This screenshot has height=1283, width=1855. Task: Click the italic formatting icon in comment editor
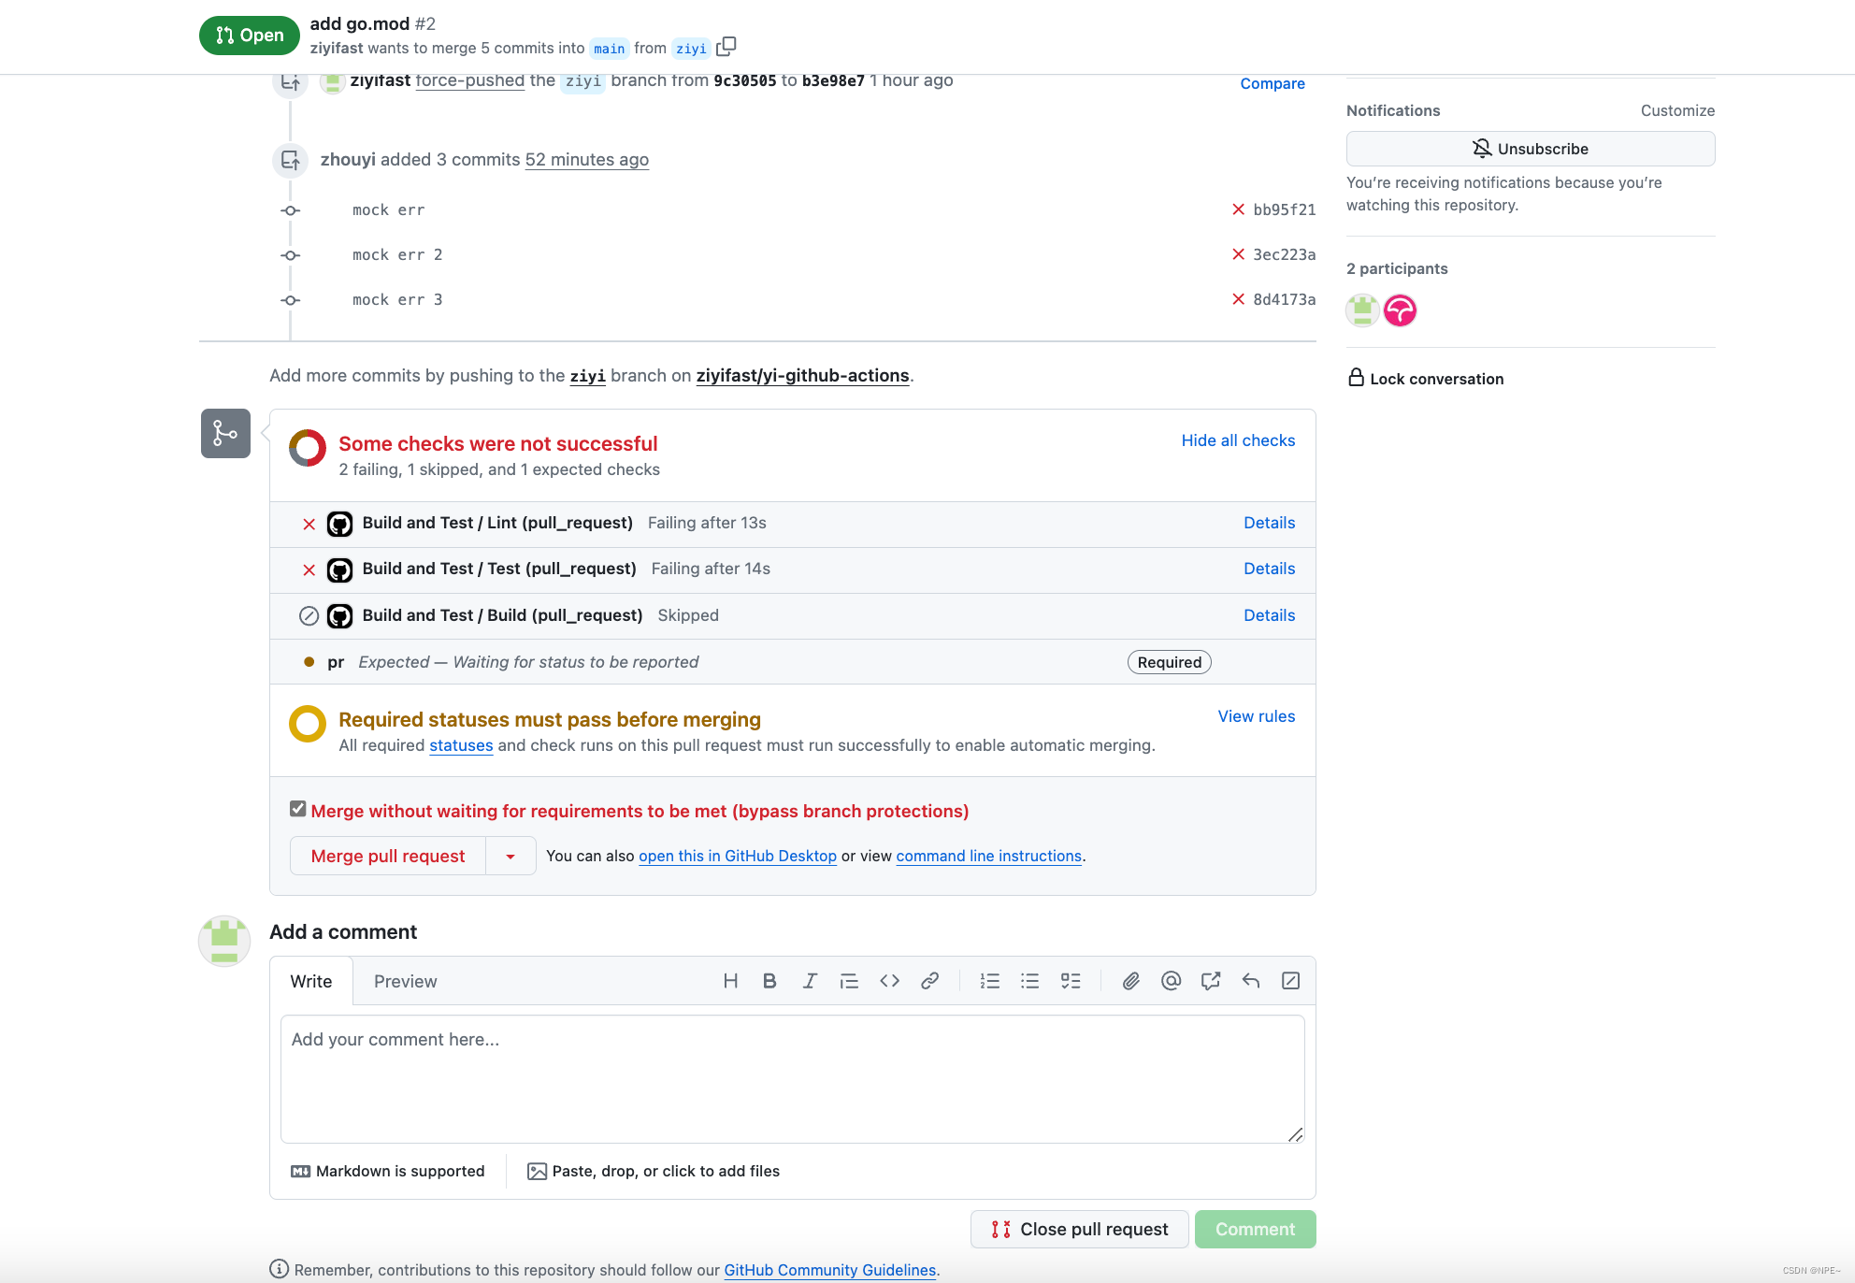click(808, 980)
